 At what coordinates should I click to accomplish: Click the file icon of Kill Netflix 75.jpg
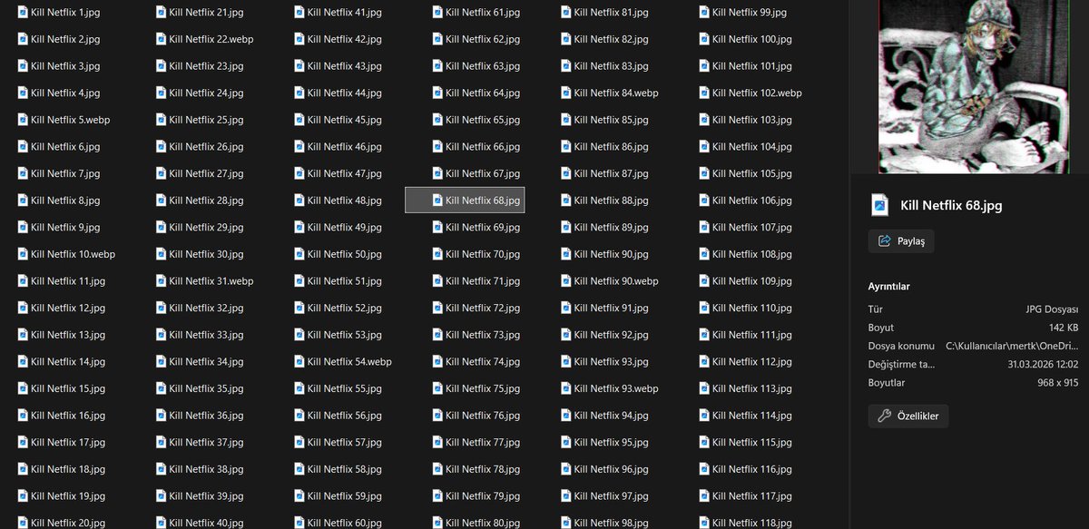pyautogui.click(x=437, y=388)
